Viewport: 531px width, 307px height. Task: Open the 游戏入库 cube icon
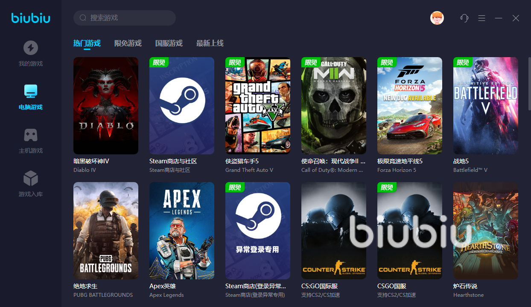pyautogui.click(x=30, y=178)
